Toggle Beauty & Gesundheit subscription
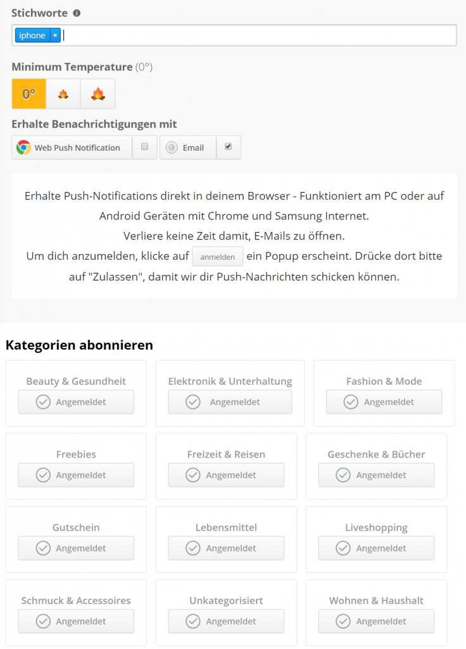This screenshot has width=466, height=649. tap(76, 402)
